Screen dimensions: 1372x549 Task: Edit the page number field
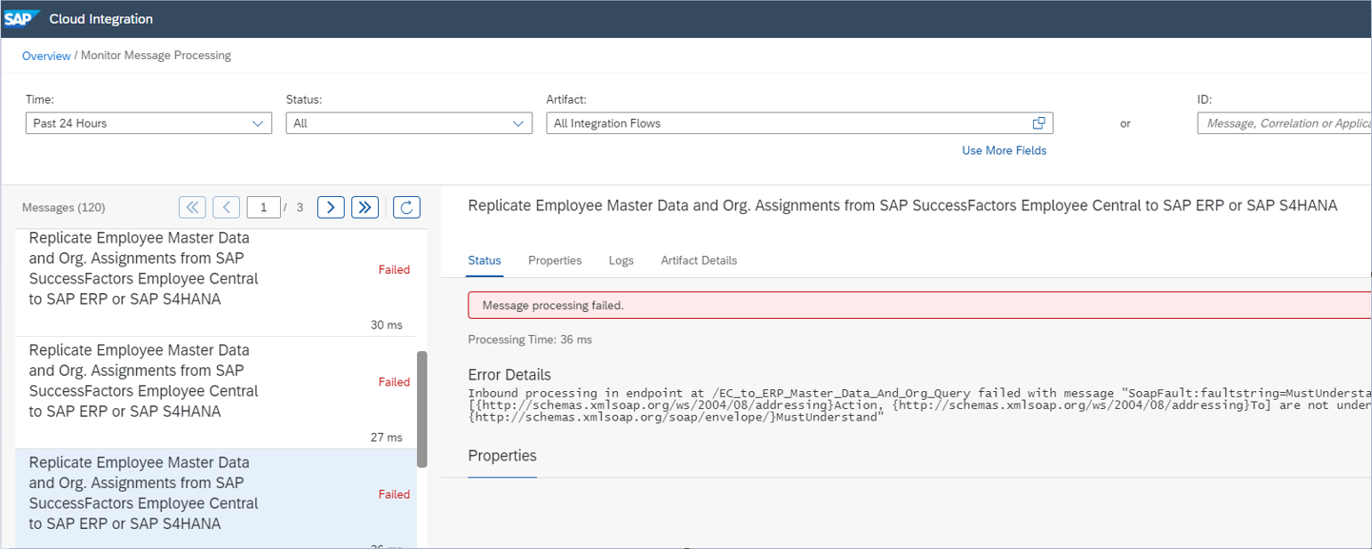pos(264,207)
